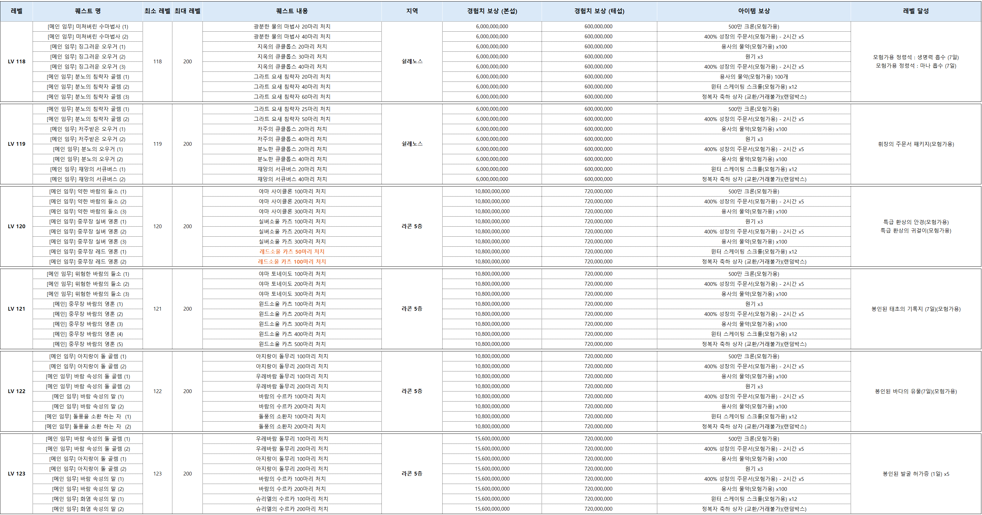Click the LV 123 level cell
Viewport: 982px width, 515px height.
coord(16,474)
